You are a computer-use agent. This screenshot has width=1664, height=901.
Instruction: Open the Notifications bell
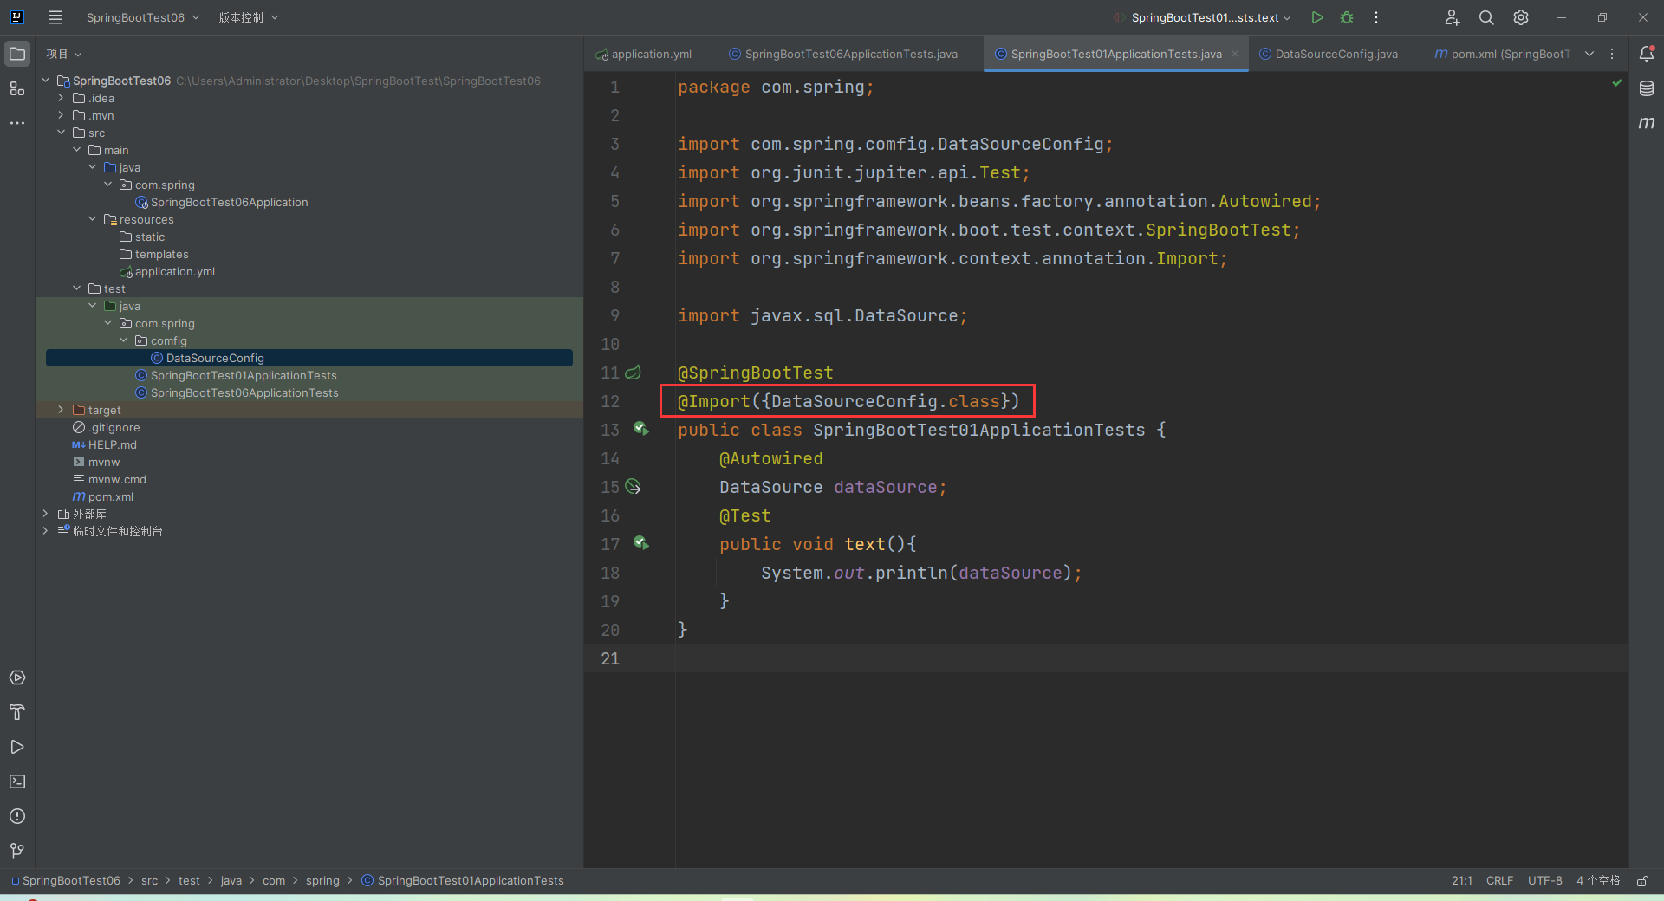coord(1647,54)
